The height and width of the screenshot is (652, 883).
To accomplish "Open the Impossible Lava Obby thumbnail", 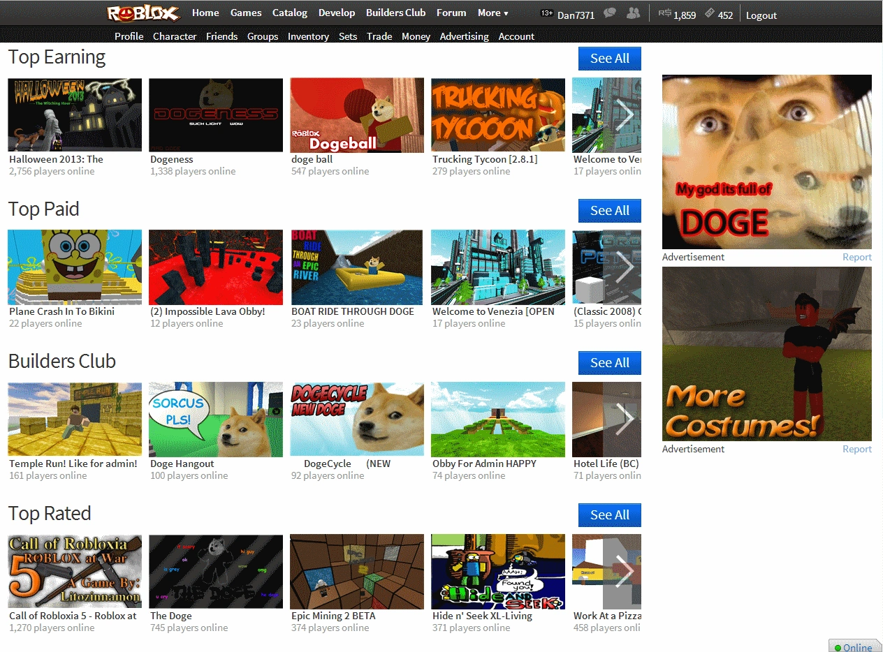I will pyautogui.click(x=216, y=267).
